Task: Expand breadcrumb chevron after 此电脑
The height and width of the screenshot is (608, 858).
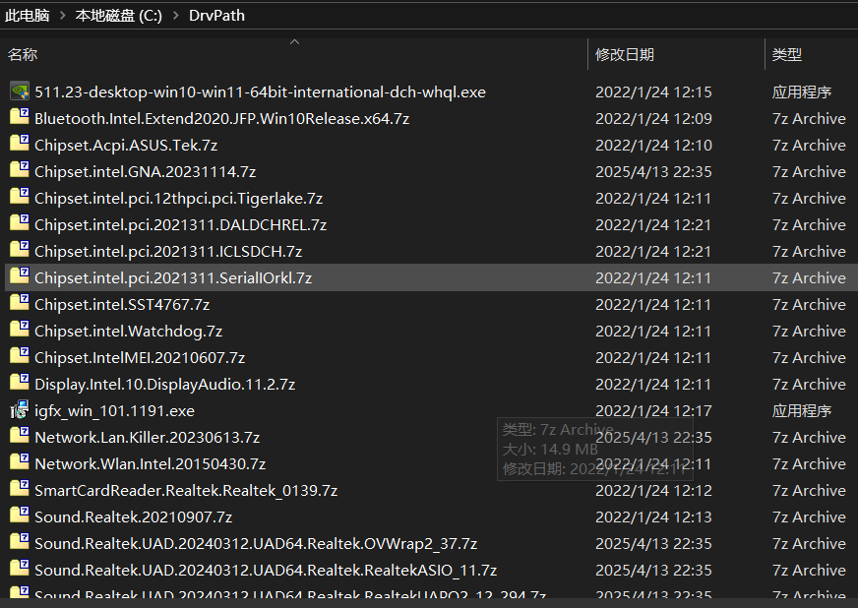Action: point(62,16)
